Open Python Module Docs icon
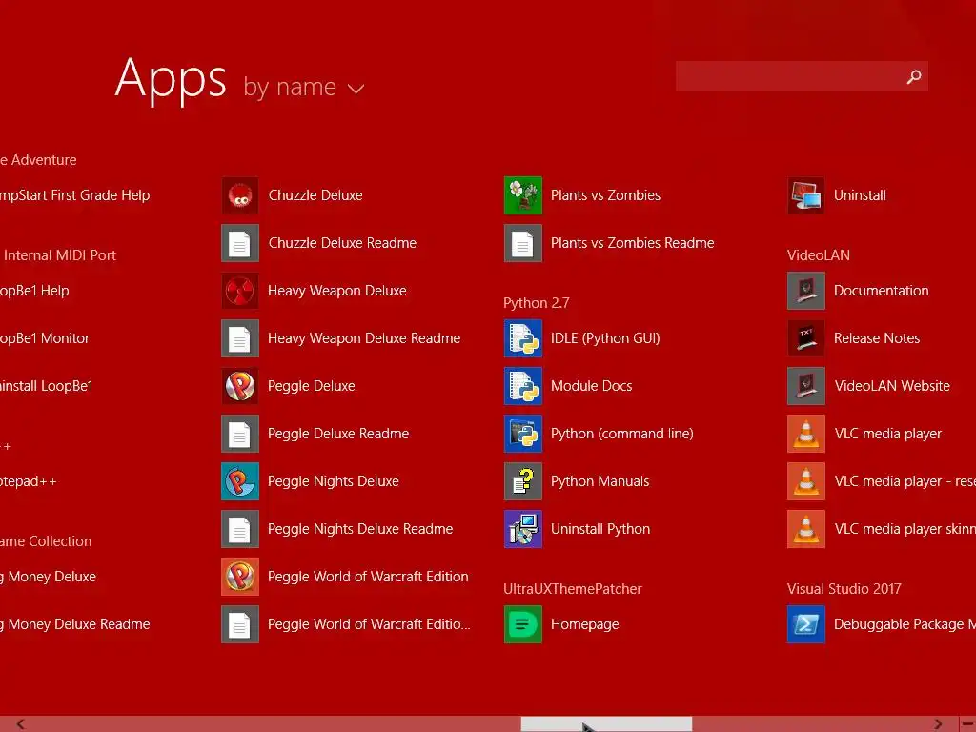 (523, 386)
